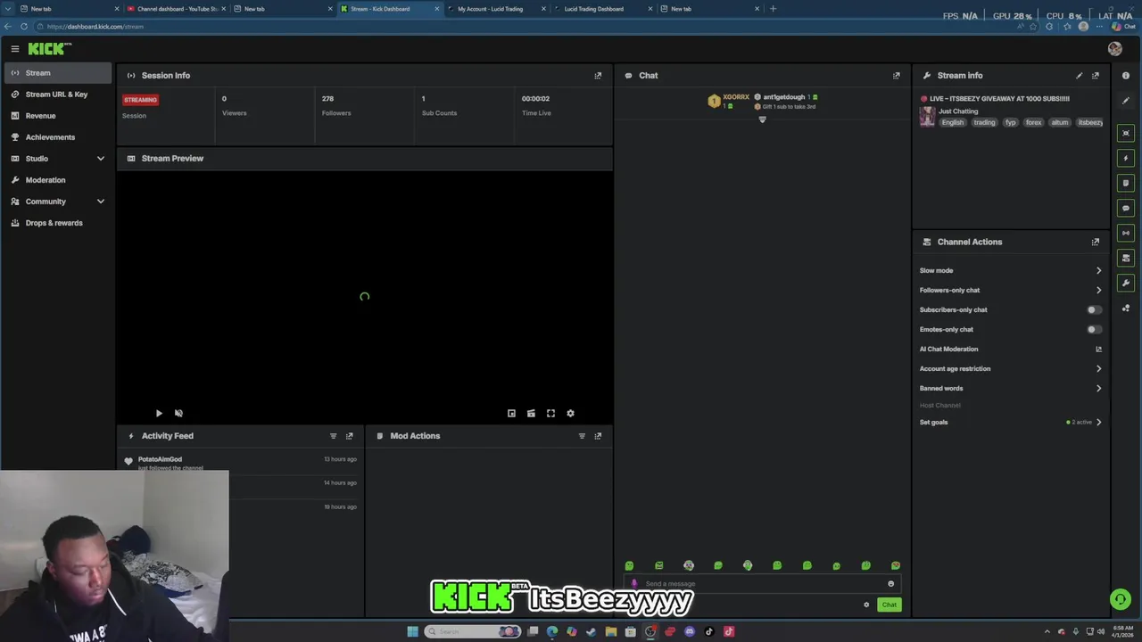Click the 'trading' stream tag
The image size is (1142, 642).
click(984, 122)
